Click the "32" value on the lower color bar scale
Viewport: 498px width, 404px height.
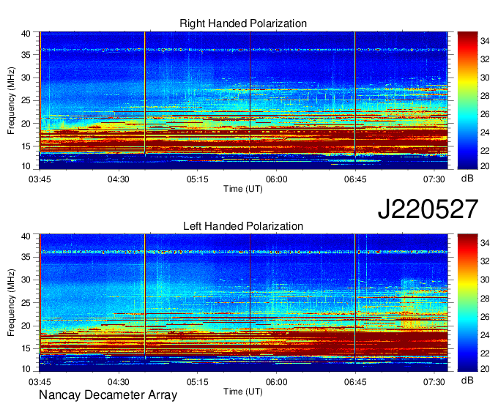[x=485, y=261]
